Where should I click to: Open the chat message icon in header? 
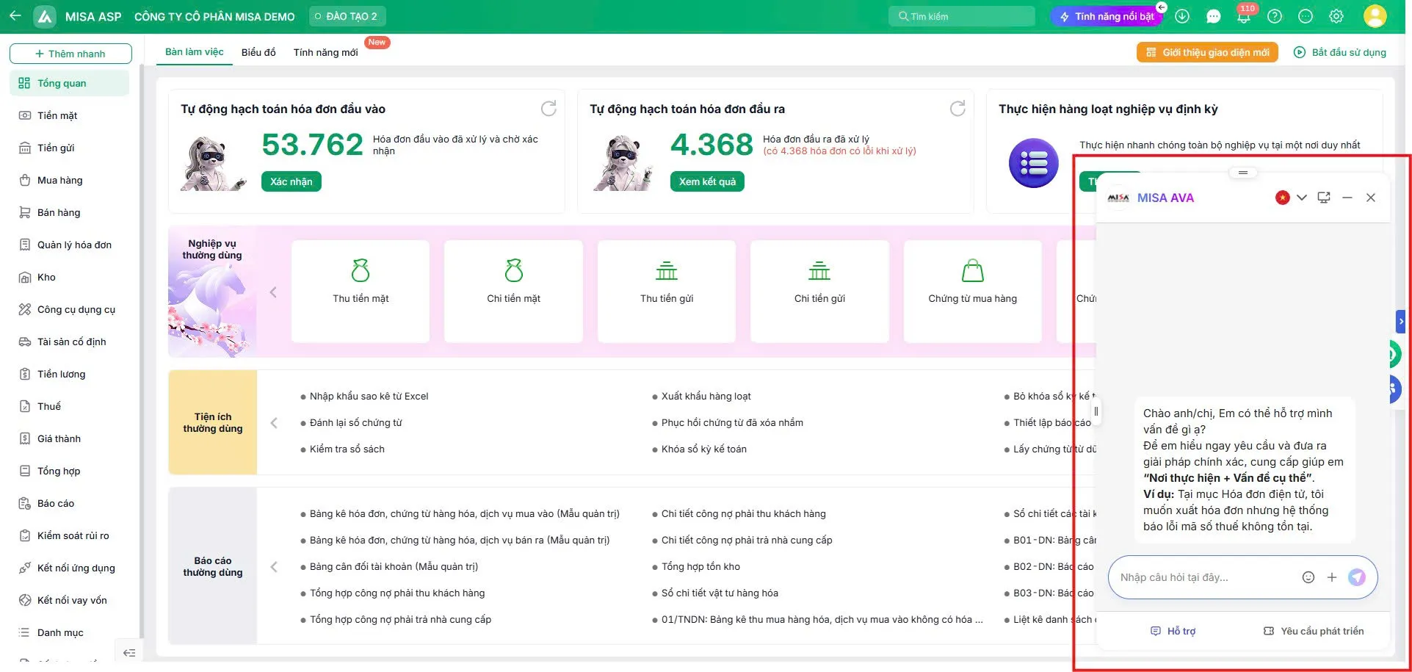pos(1213,16)
